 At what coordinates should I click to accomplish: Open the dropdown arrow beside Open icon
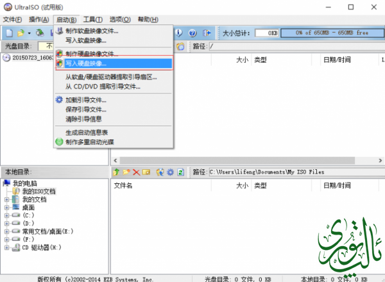tap(30, 33)
